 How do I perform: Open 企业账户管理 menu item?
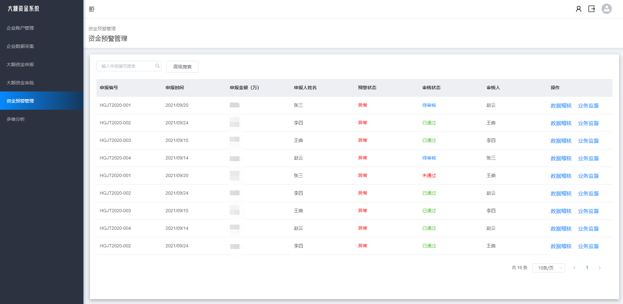(x=42, y=28)
